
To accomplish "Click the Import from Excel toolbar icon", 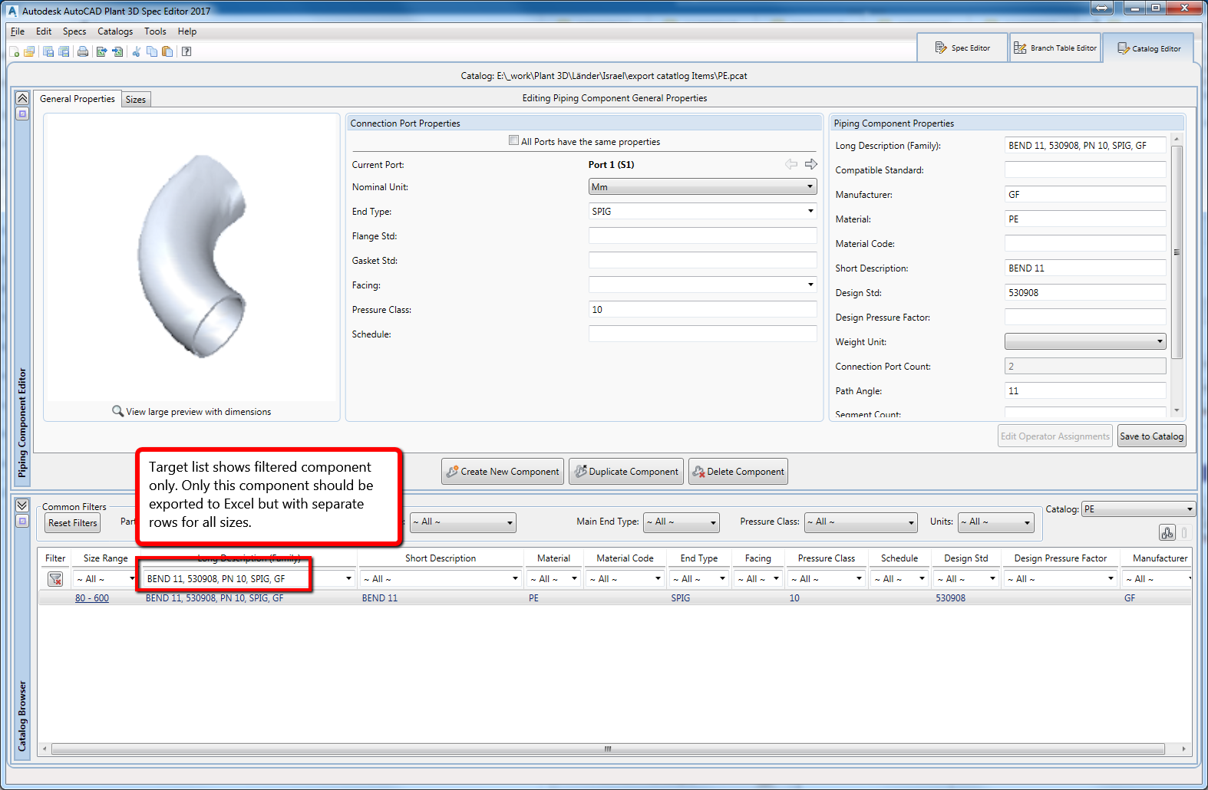I will (x=117, y=51).
